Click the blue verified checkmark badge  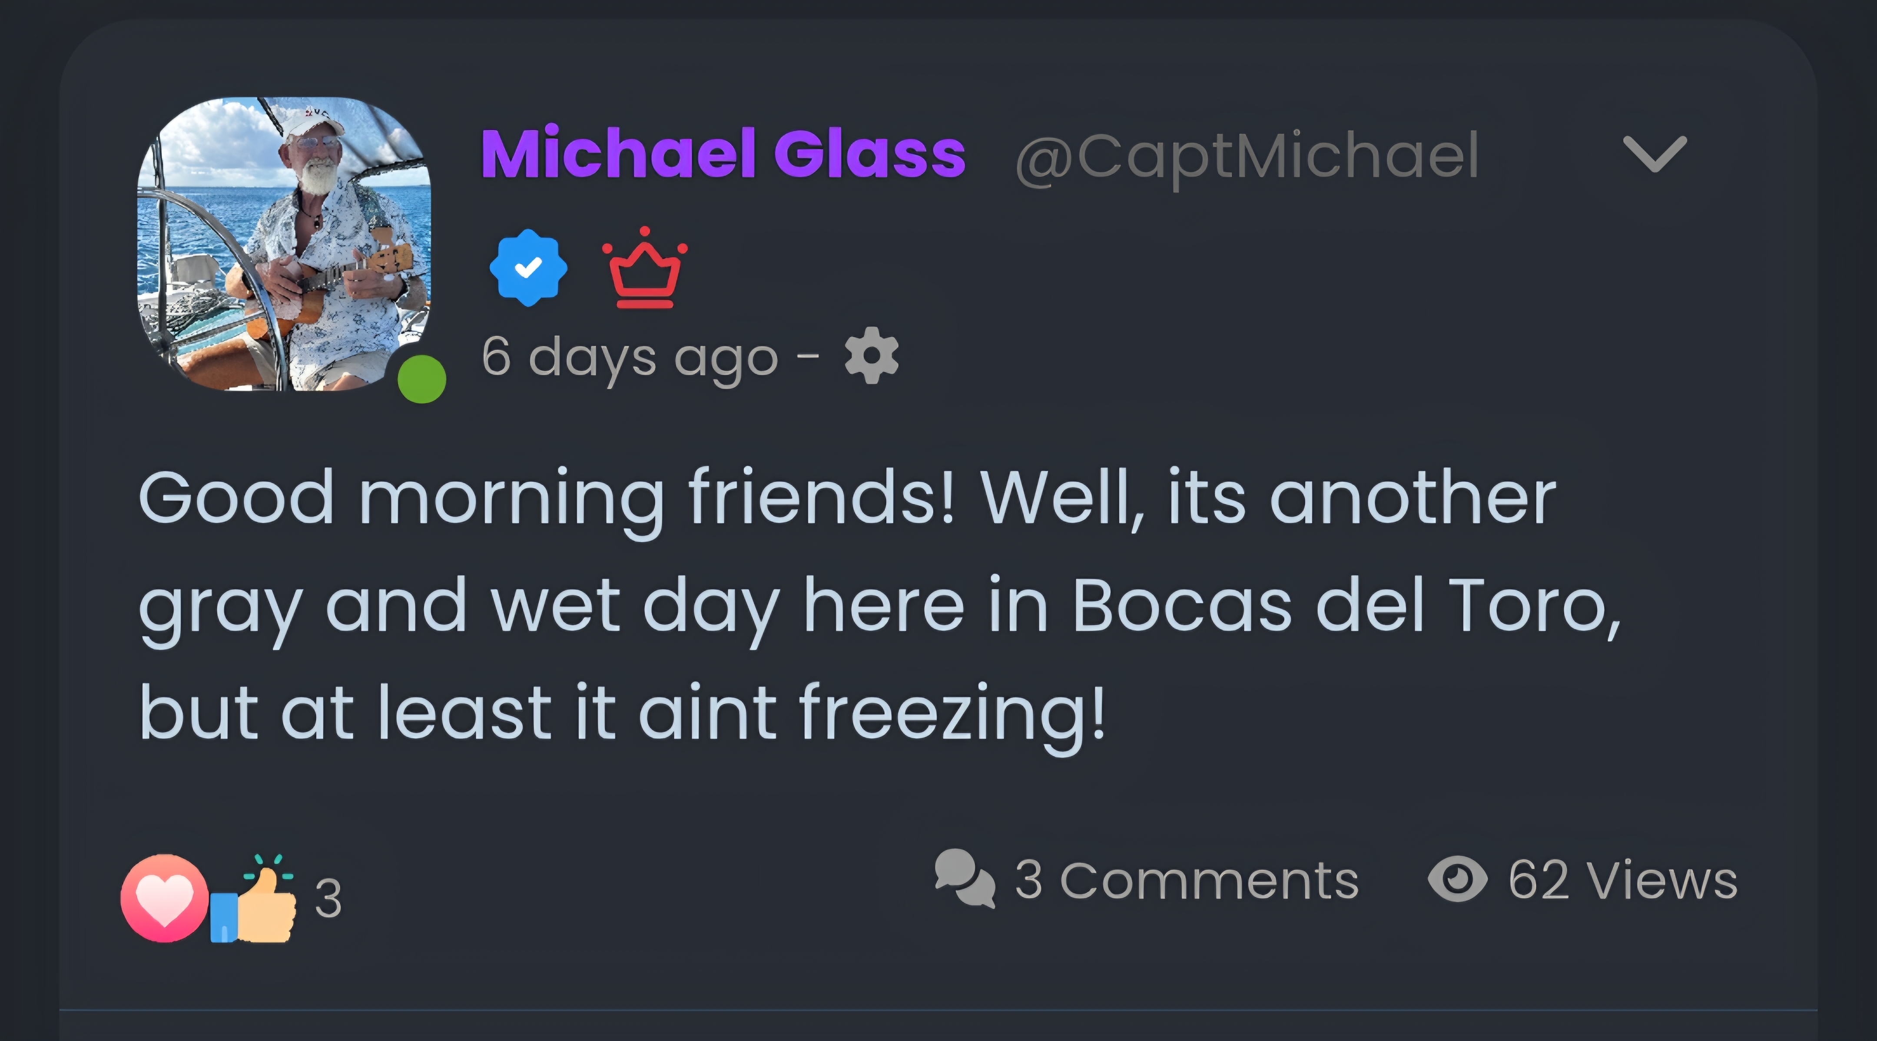click(528, 267)
